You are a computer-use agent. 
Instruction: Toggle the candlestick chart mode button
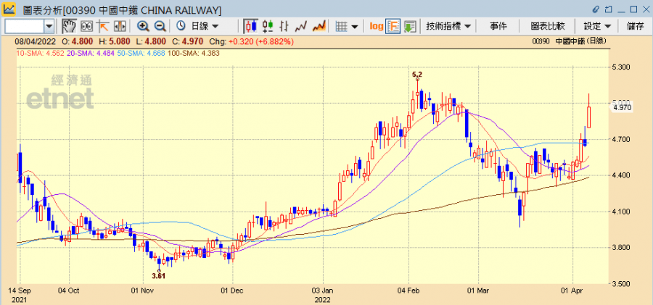tap(251, 26)
